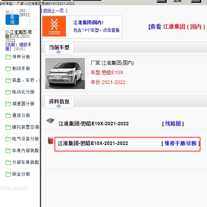The image size is (207, 207).
Task: Click the 车型:思皓E10X red text
Action: pos(107,72)
